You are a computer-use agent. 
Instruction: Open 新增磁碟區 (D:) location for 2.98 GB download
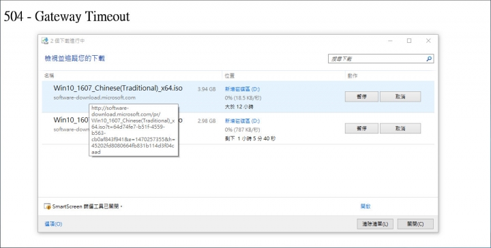[242, 121]
